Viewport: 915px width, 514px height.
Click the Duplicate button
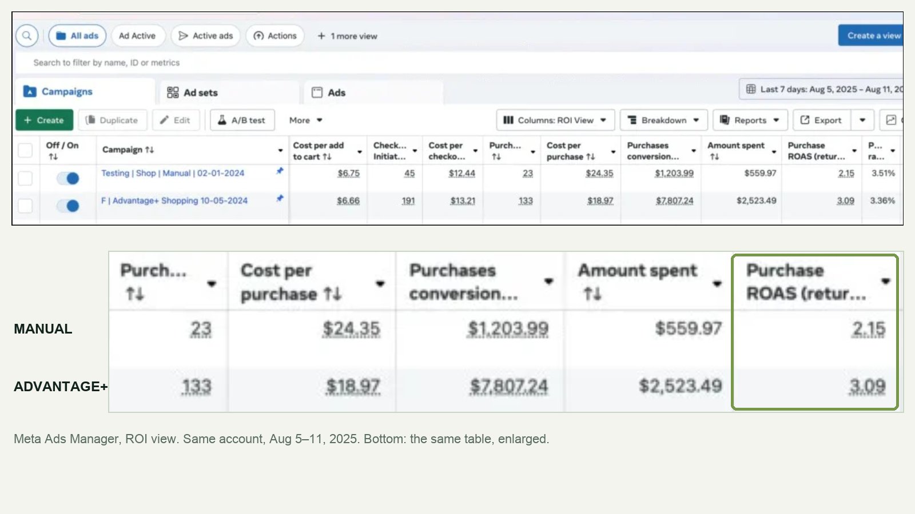pos(112,120)
